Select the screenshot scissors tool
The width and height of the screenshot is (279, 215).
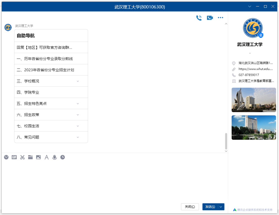point(22,157)
